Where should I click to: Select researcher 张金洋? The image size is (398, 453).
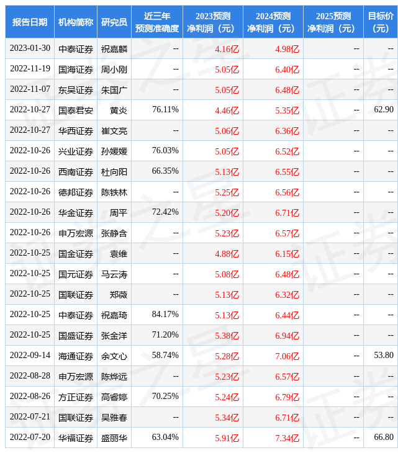coord(114,336)
